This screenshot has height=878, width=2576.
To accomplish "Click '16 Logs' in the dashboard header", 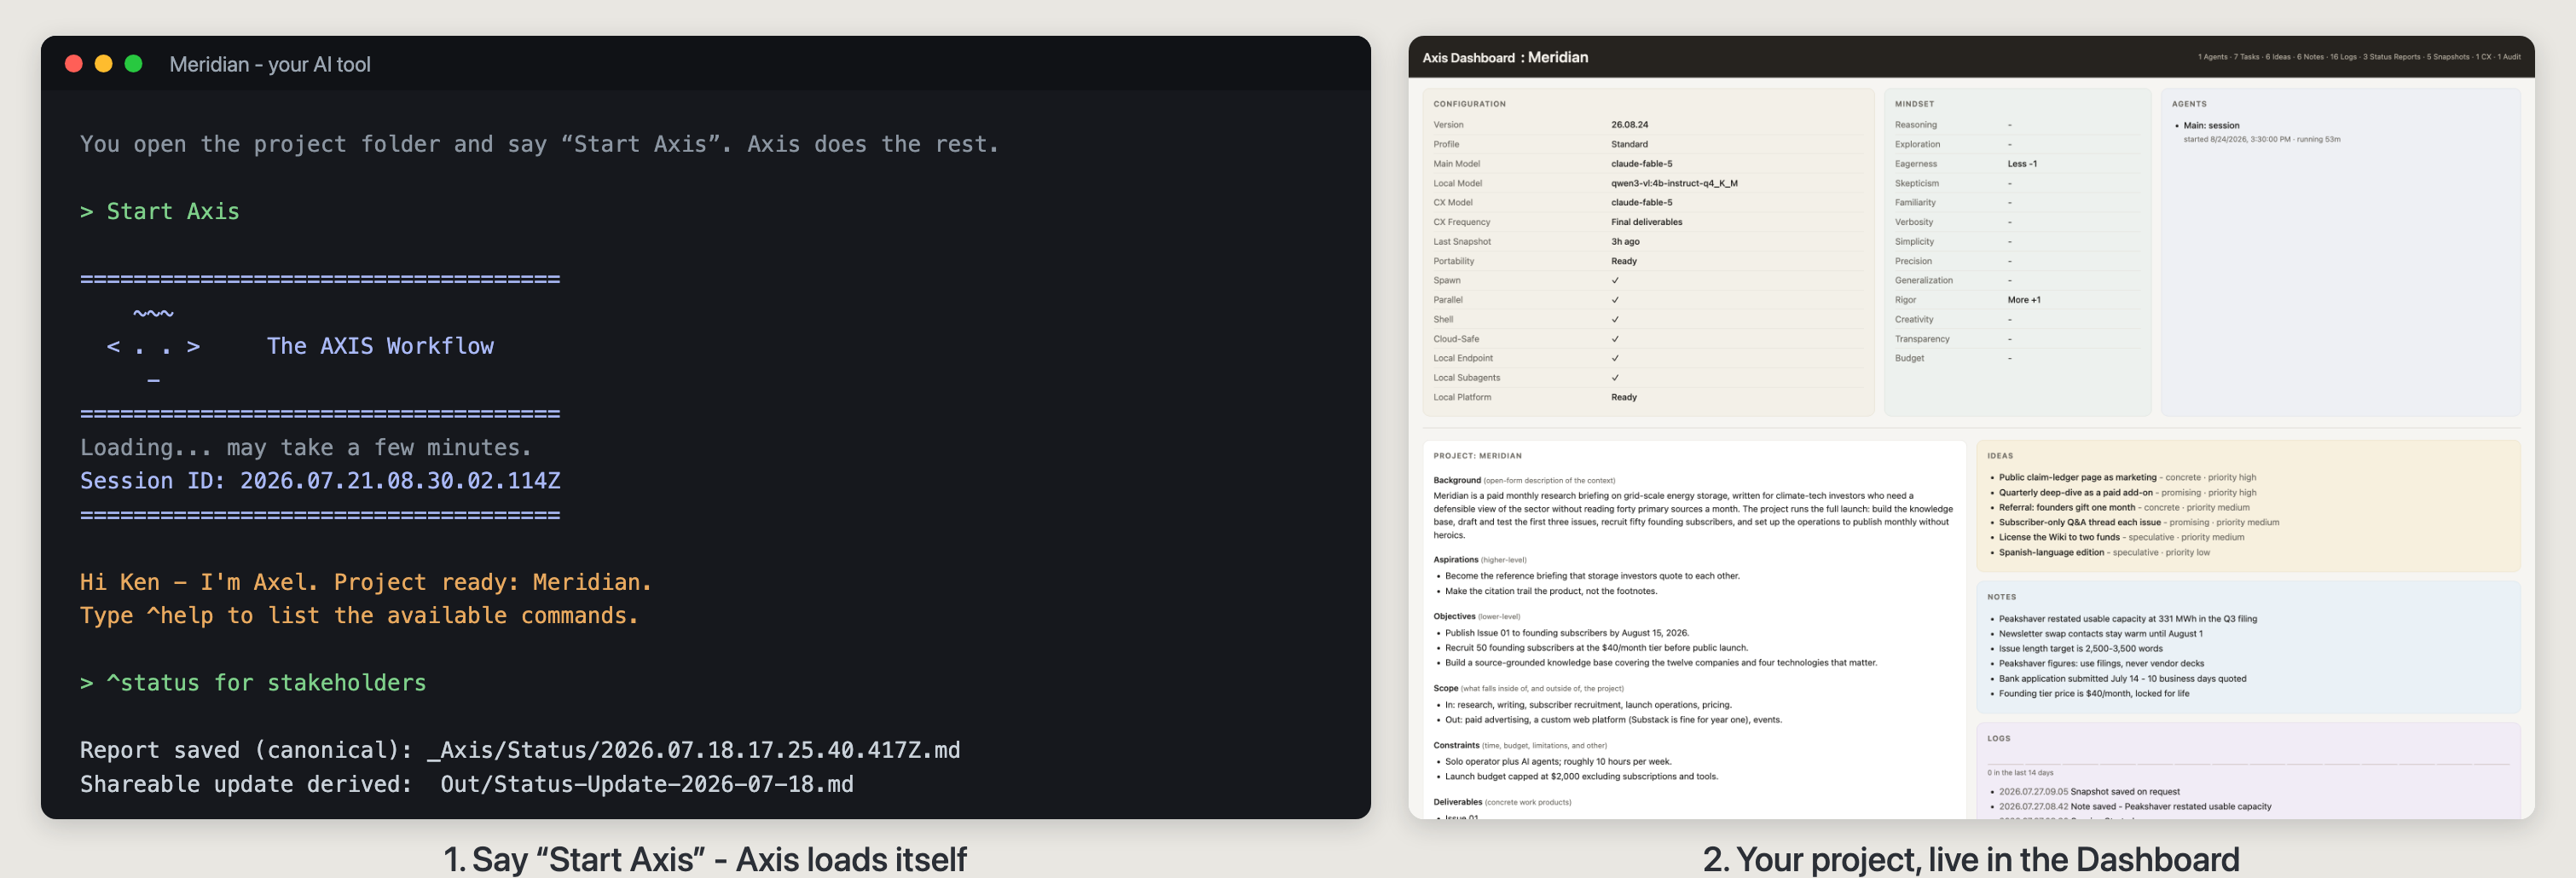I will [x=2343, y=57].
